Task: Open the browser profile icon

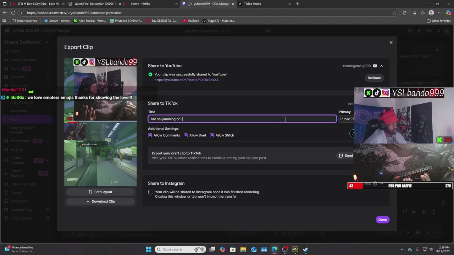Action: point(431,13)
